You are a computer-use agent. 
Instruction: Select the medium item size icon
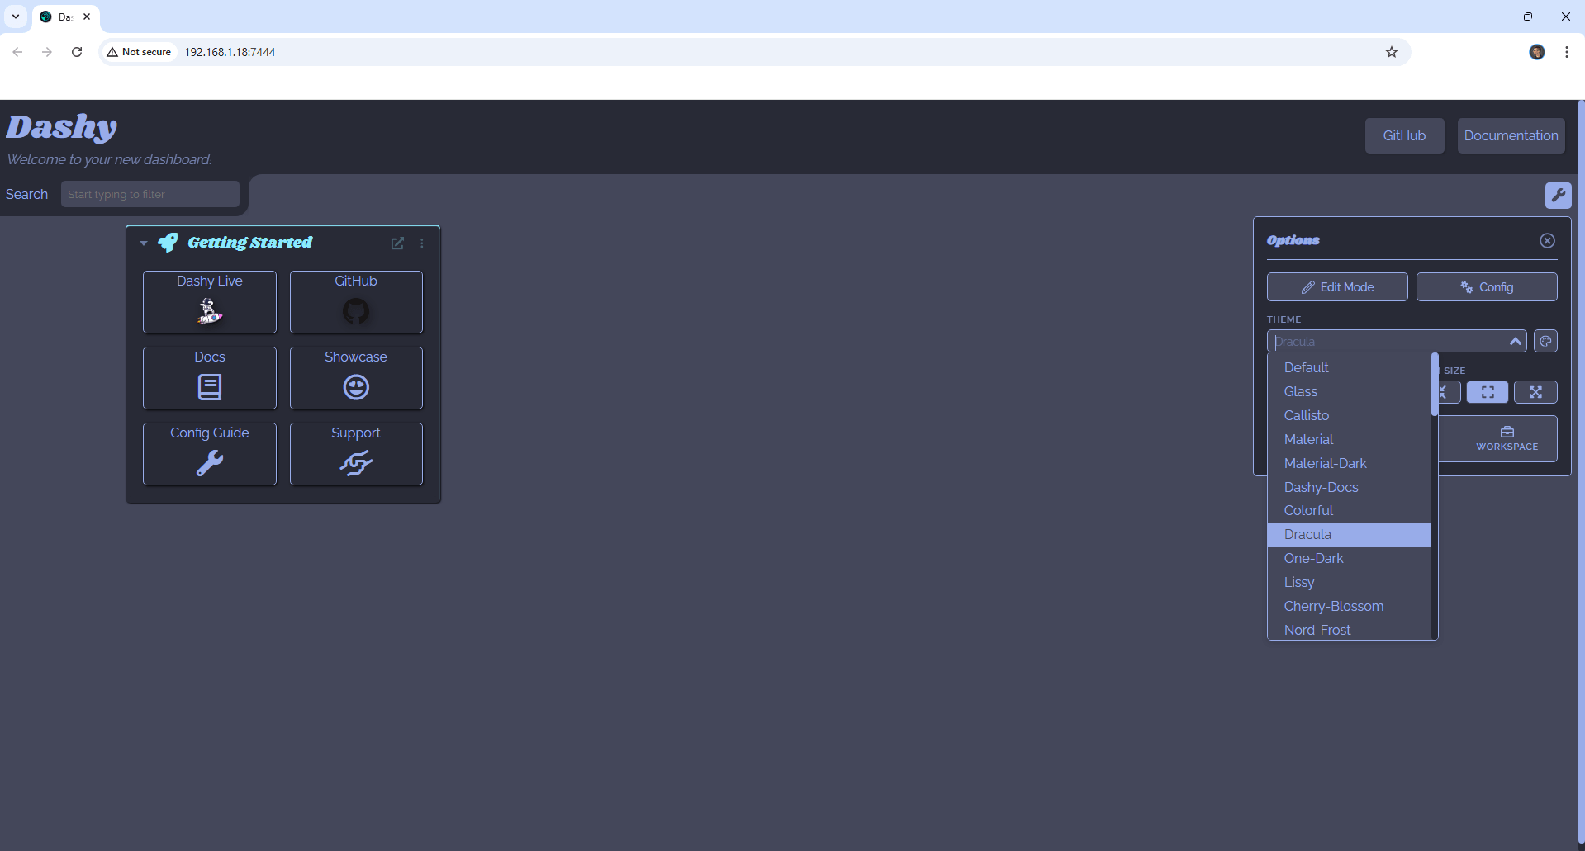(1488, 392)
